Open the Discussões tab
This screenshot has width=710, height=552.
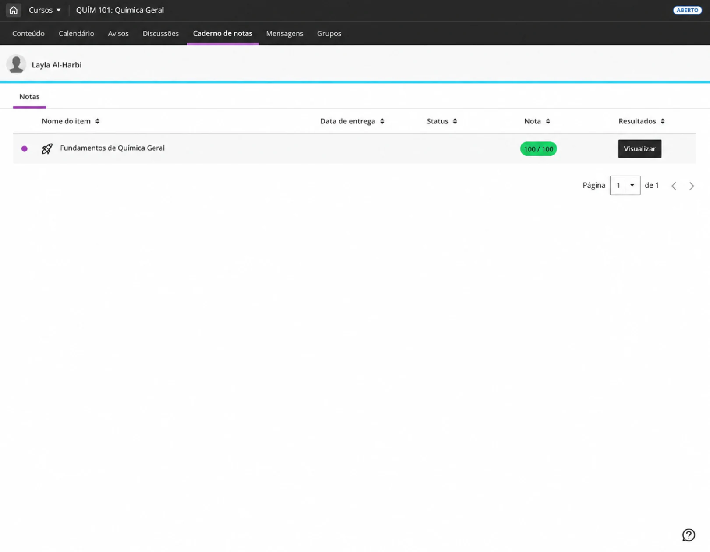pos(160,33)
